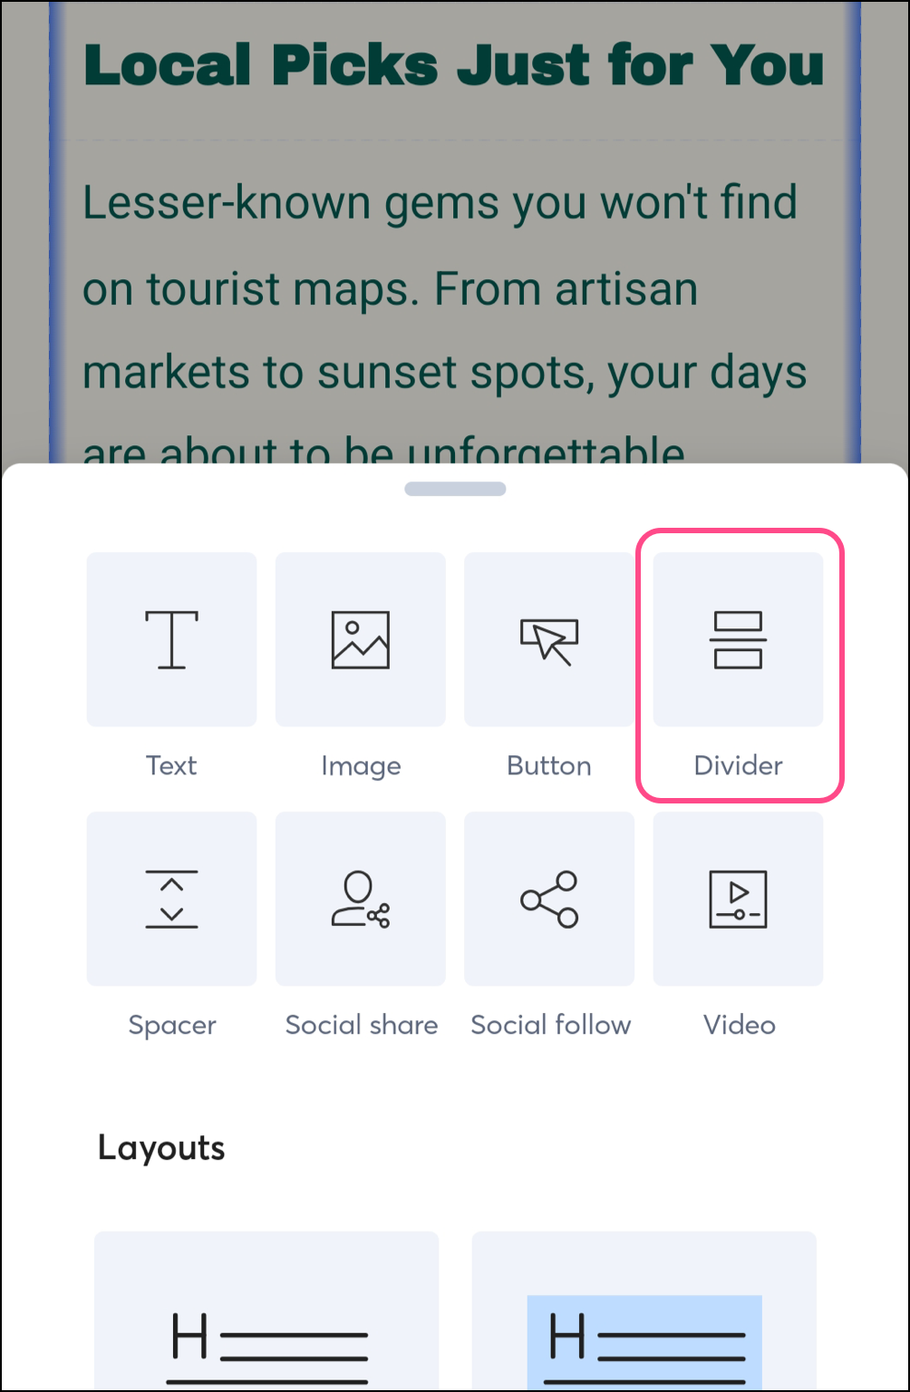Select the Button block icon
The image size is (910, 1392).
pyautogui.click(x=548, y=639)
